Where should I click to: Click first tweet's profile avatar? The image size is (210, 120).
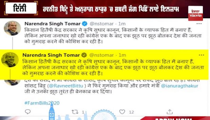coord(12,28)
